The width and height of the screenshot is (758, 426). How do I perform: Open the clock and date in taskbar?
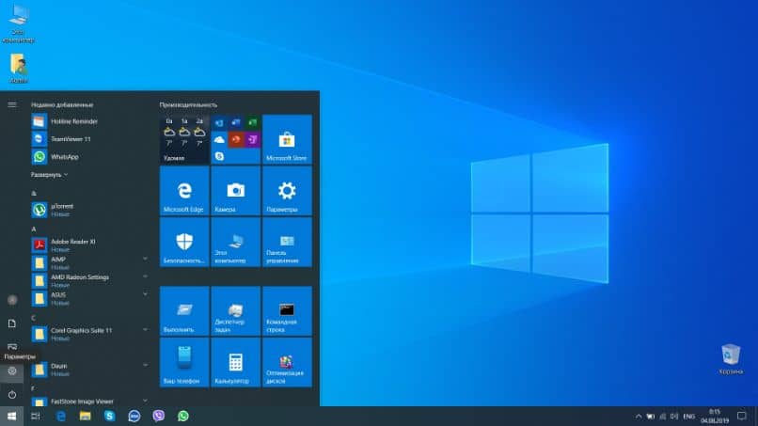point(715,417)
